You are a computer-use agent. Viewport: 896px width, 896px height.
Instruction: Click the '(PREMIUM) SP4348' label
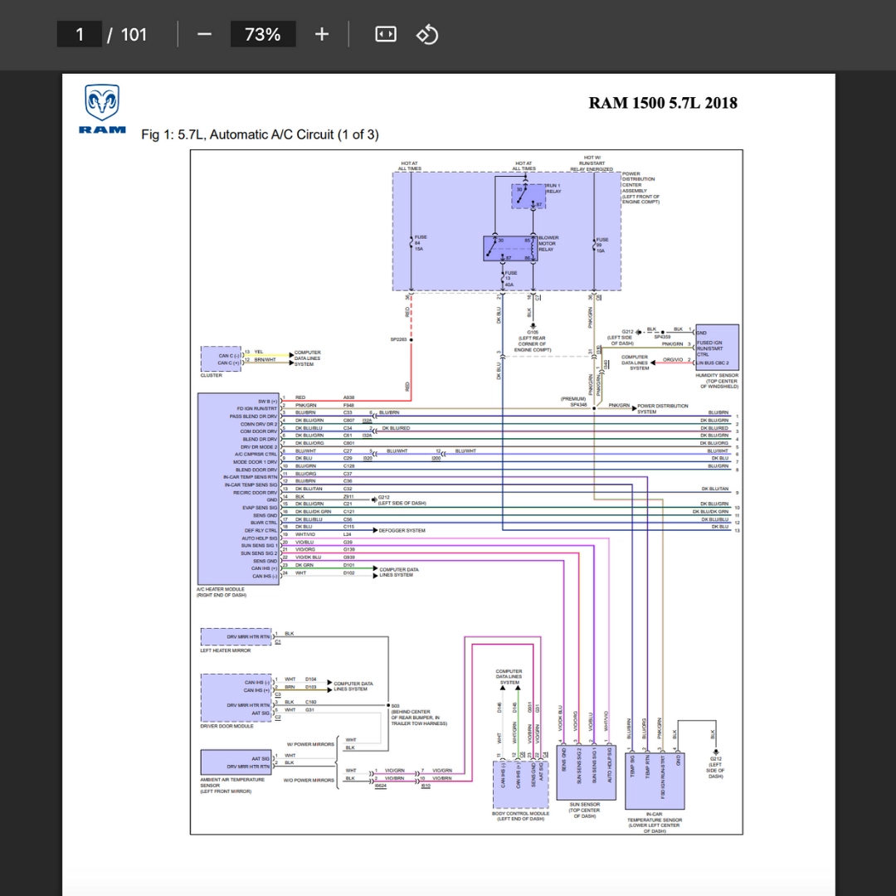[x=574, y=402]
